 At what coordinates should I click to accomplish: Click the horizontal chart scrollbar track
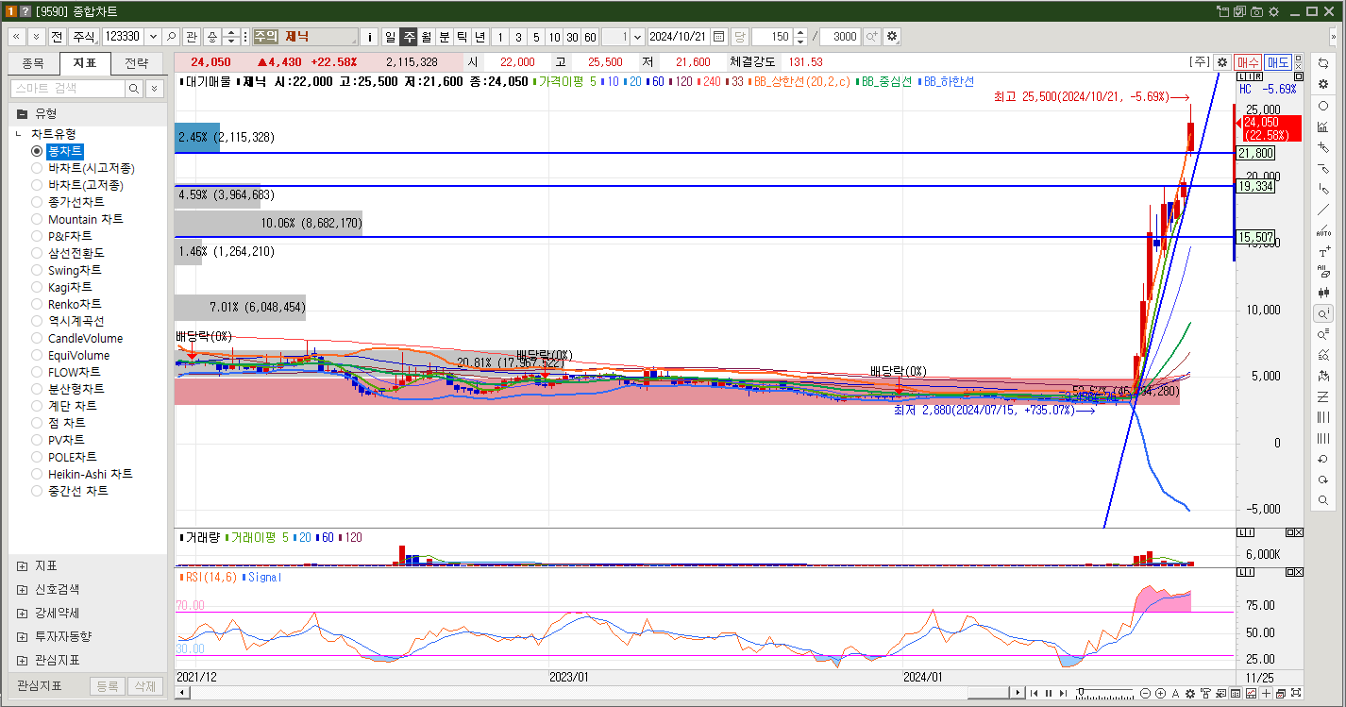pyautogui.click(x=598, y=693)
